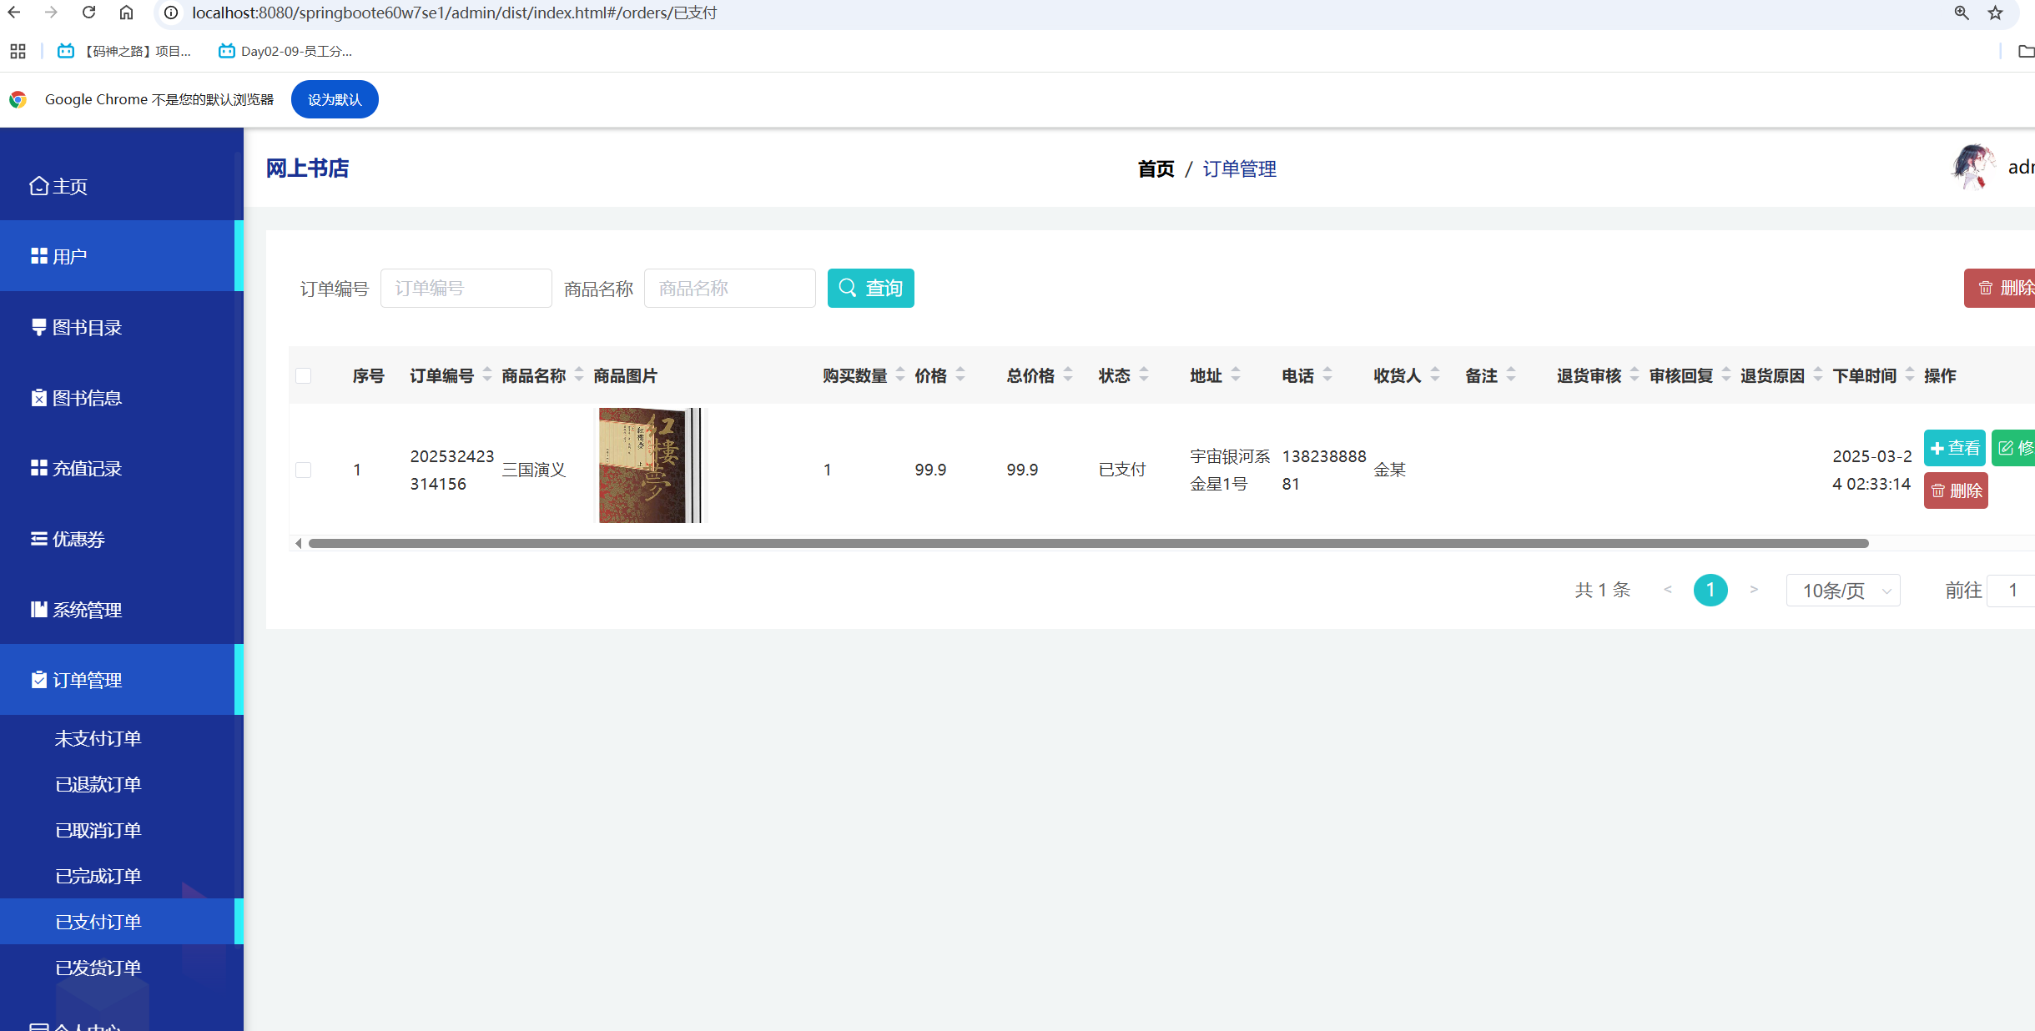Expand the 系统管理 sidebar menu
The width and height of the screenshot is (2035, 1031).
(x=87, y=610)
